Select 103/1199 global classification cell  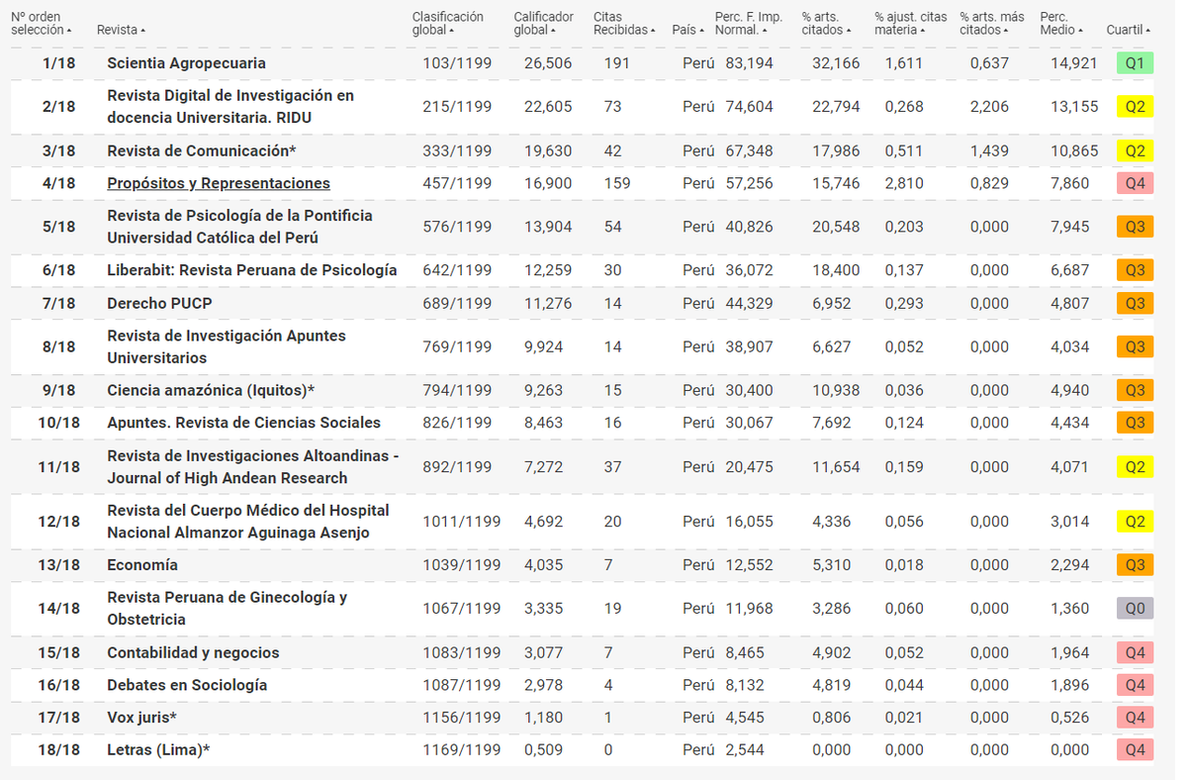click(457, 62)
